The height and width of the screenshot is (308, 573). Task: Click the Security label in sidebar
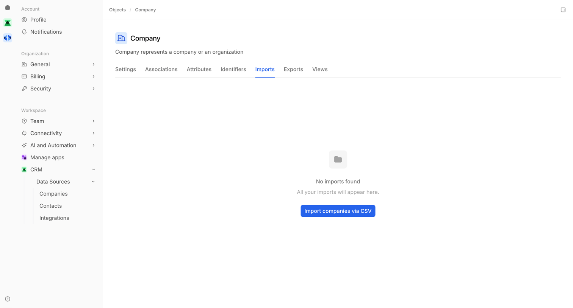41,89
